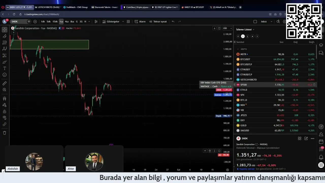The width and height of the screenshot is (325, 183).
Task: Open the forecasting and measurement tools
Action: click(x=5, y=55)
